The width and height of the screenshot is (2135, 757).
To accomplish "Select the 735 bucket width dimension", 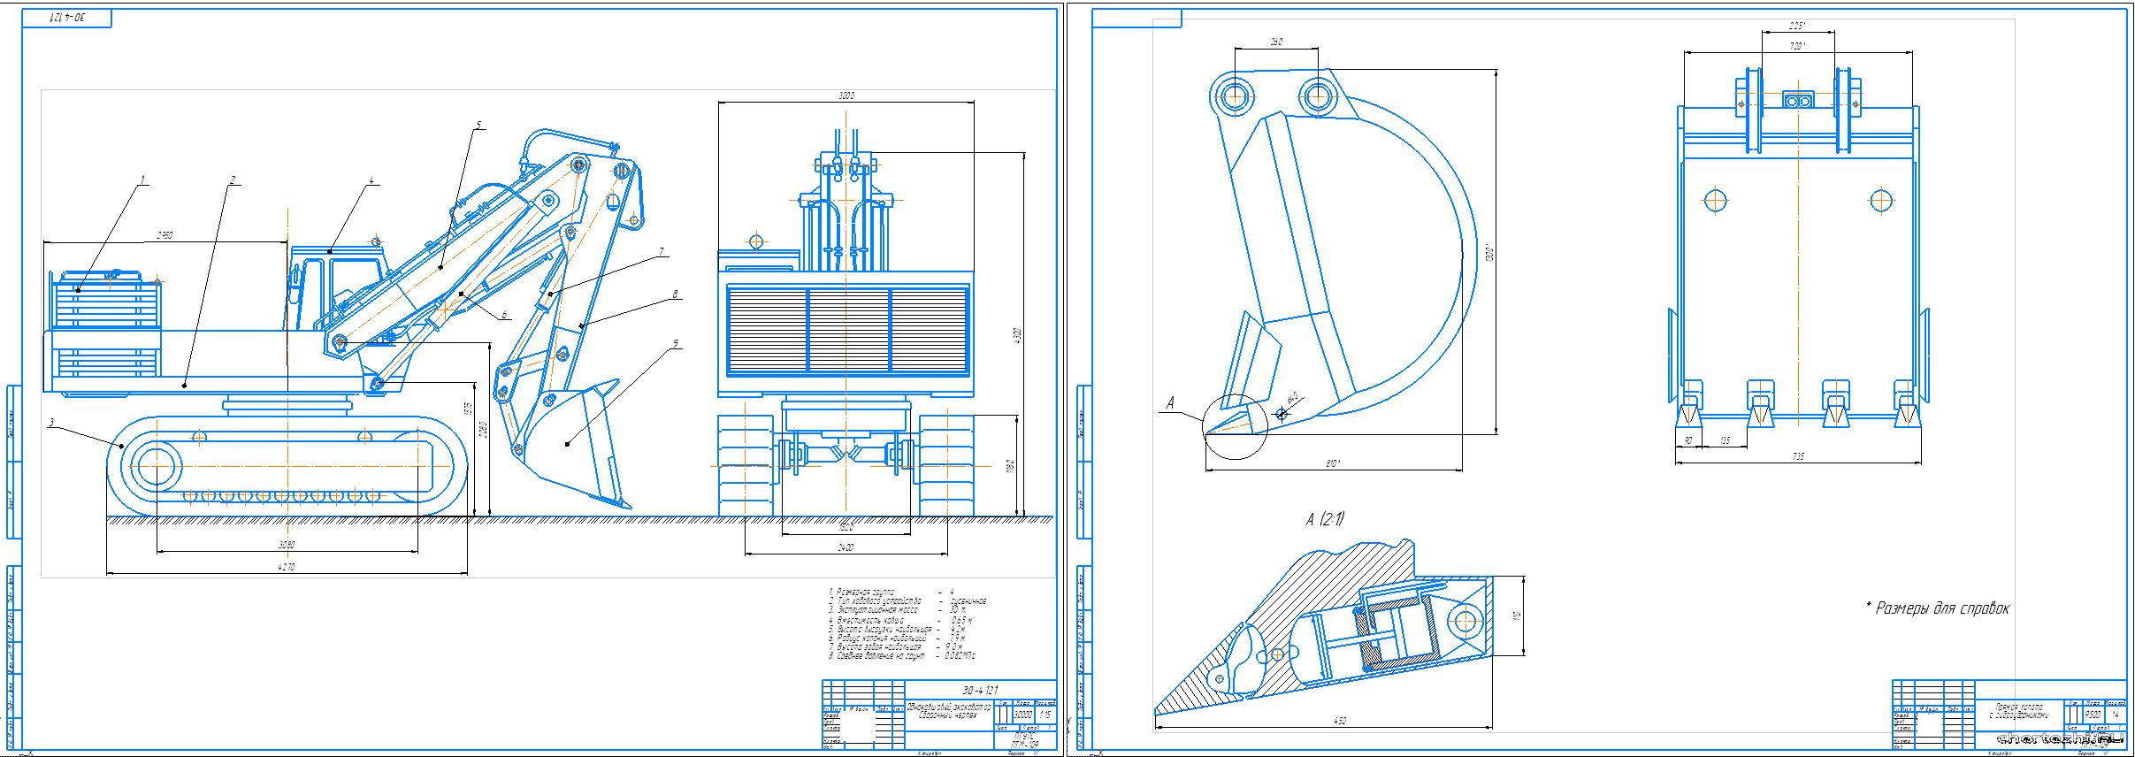I will click(x=1798, y=456).
